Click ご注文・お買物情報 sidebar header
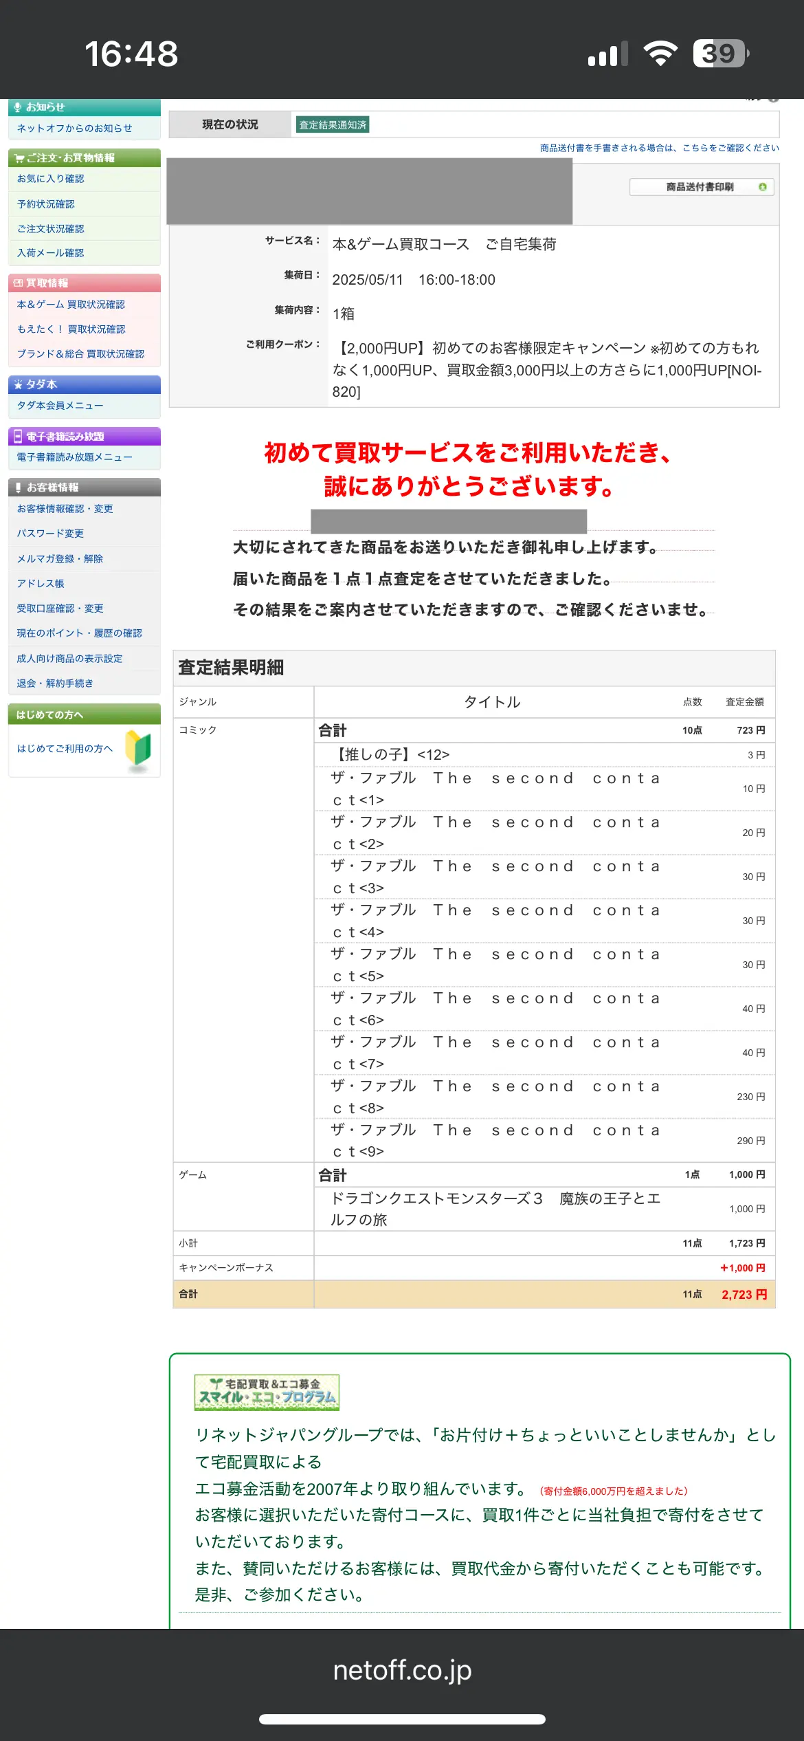Screen dimensions: 804x1741 tap(85, 158)
